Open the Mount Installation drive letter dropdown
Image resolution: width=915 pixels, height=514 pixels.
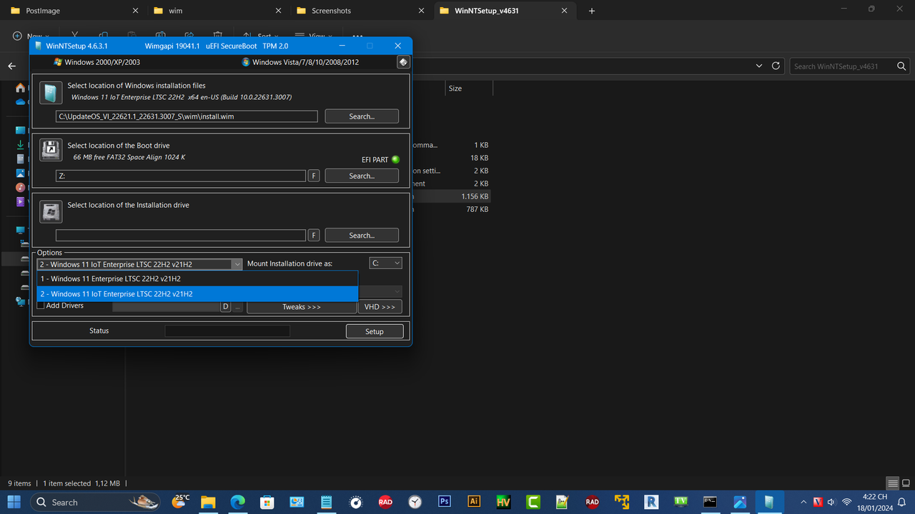tap(386, 263)
